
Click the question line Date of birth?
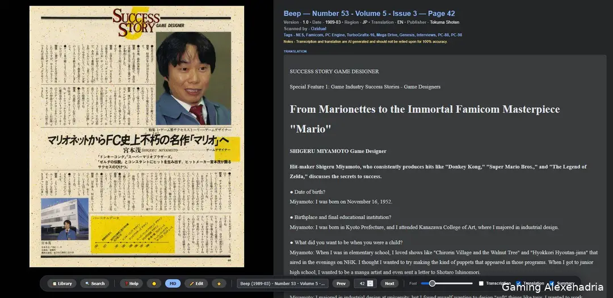coord(307,192)
